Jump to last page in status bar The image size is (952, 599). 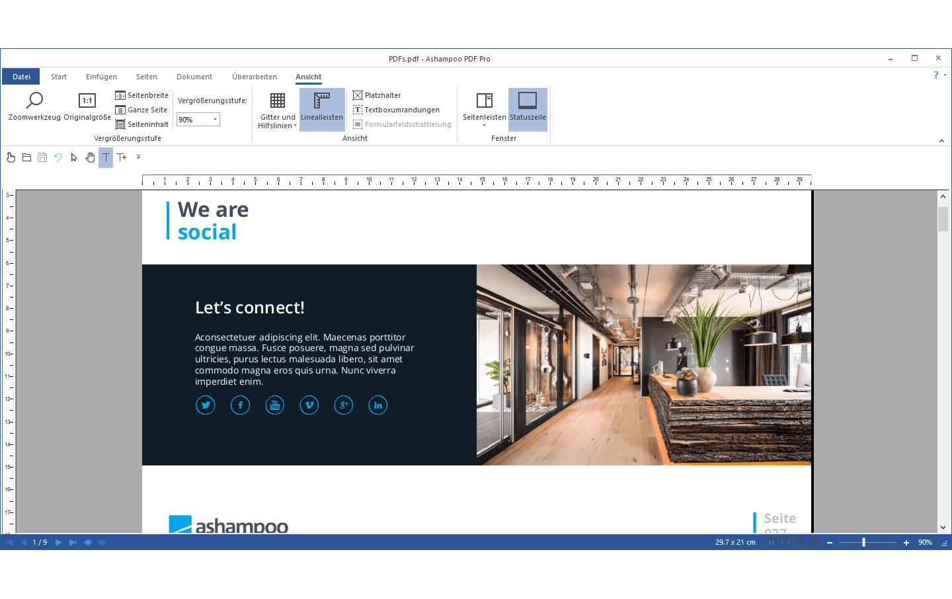[73, 542]
